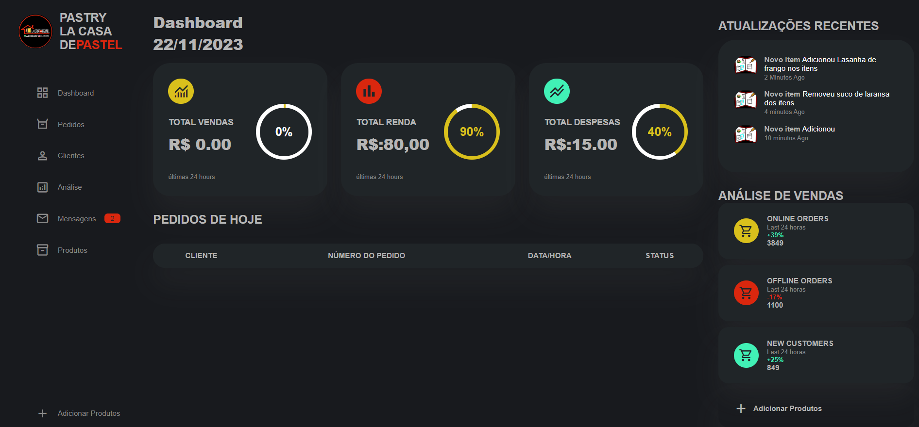The width and height of the screenshot is (919, 427).
Task: Go to the Clientes section
Action: (x=71, y=156)
